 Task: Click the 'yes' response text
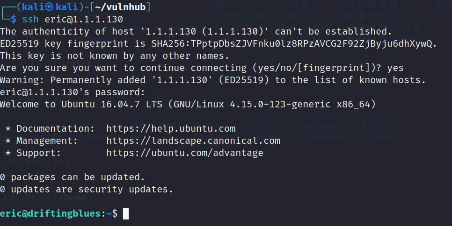pyautogui.click(x=395, y=68)
